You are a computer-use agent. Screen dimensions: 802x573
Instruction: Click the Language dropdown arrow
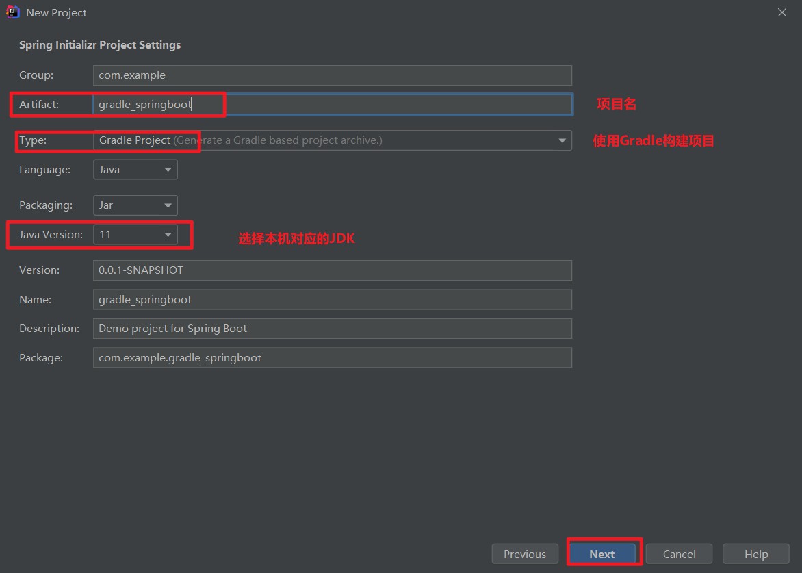168,169
